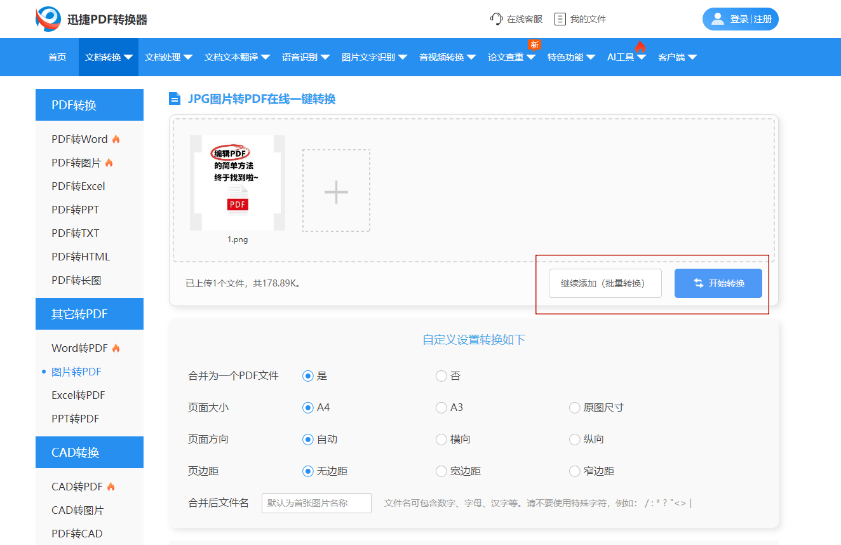
Task: Click the 开始转换 button
Action: point(718,283)
